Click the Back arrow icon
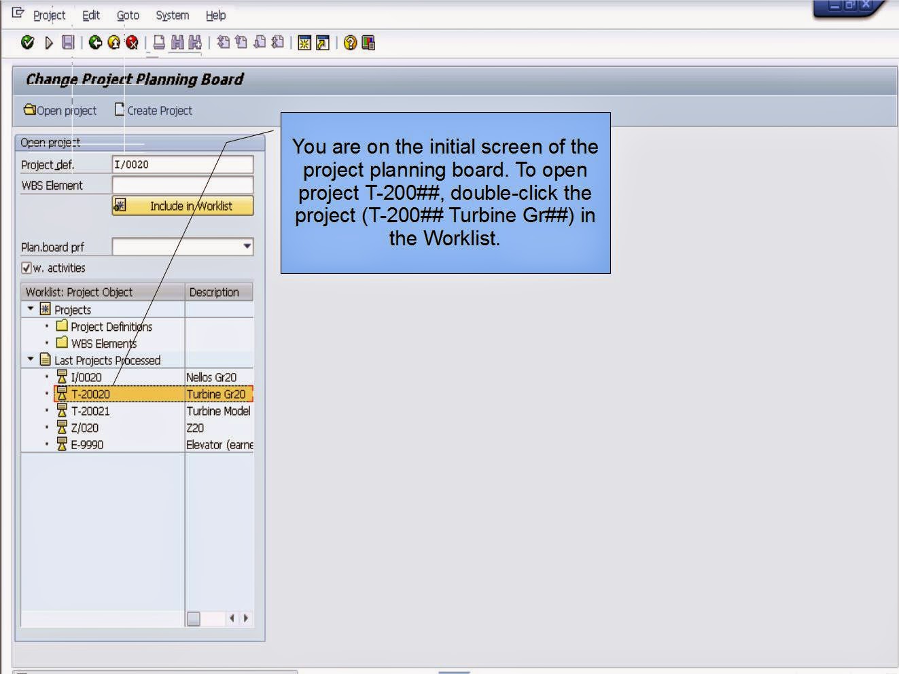This screenshot has width=899, height=674. [94, 43]
